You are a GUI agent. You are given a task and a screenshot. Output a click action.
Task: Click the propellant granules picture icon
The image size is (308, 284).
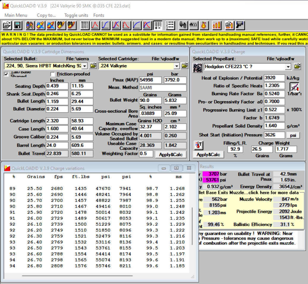click(x=198, y=68)
